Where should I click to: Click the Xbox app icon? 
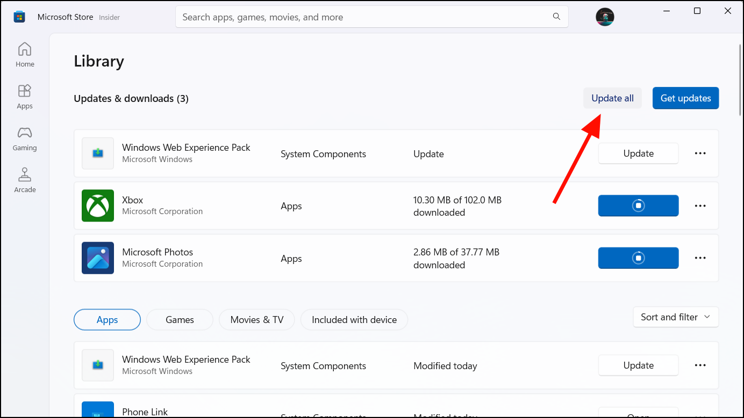(98, 206)
